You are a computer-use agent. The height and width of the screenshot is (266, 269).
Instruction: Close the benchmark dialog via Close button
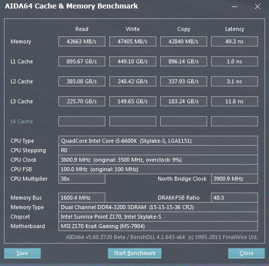247,253
